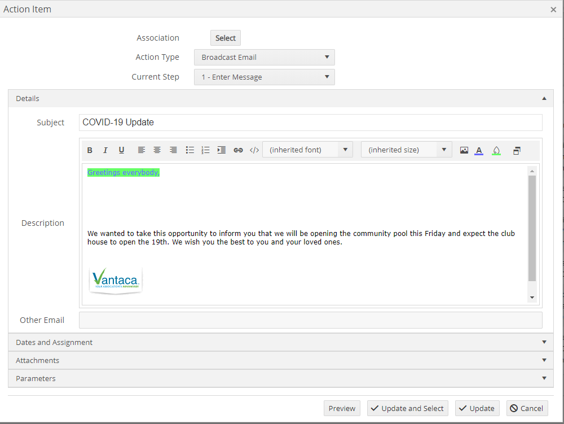Choose a font size from inherited size
The height and width of the screenshot is (424, 564).
(444, 149)
